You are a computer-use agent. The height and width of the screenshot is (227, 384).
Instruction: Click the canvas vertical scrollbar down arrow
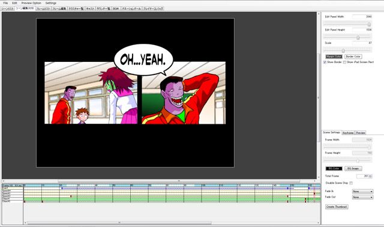(x=319, y=177)
